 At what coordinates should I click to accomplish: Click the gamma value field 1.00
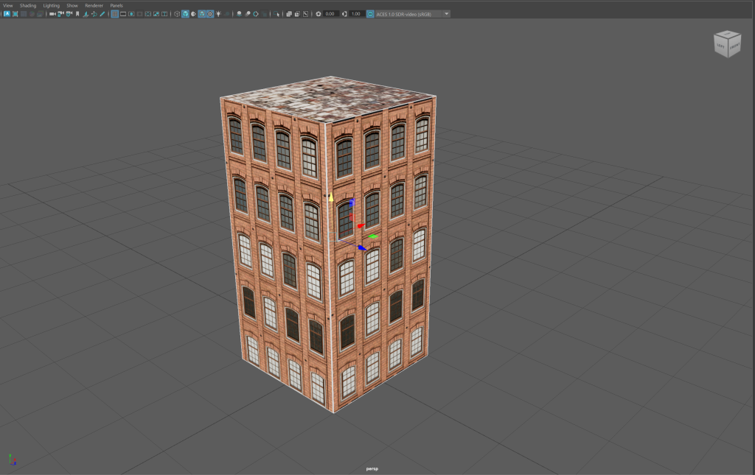356,14
